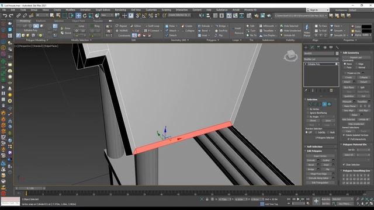Redo the last action

pos(11,16)
